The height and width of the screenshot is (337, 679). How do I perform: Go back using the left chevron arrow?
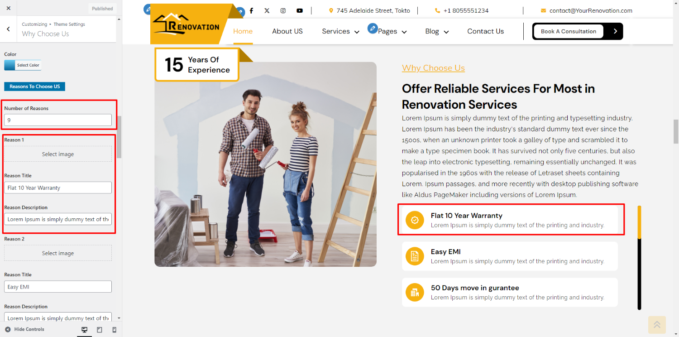(x=8, y=29)
